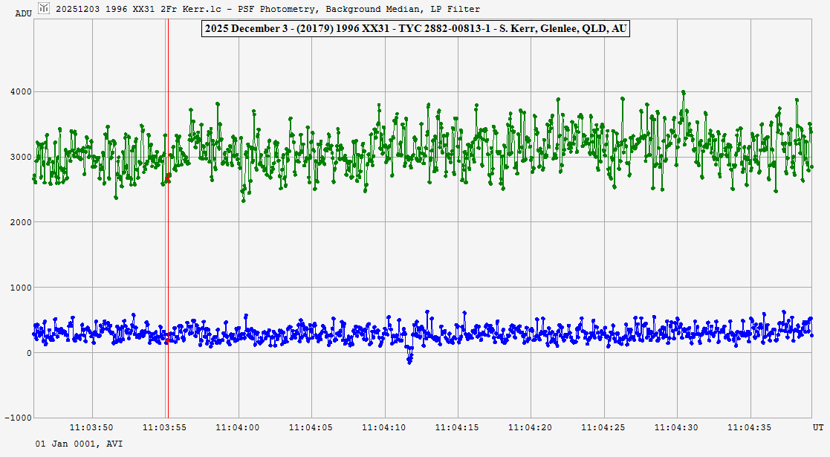Click the 11:04:20 time axis label
The width and height of the screenshot is (830, 457).
pos(531,428)
